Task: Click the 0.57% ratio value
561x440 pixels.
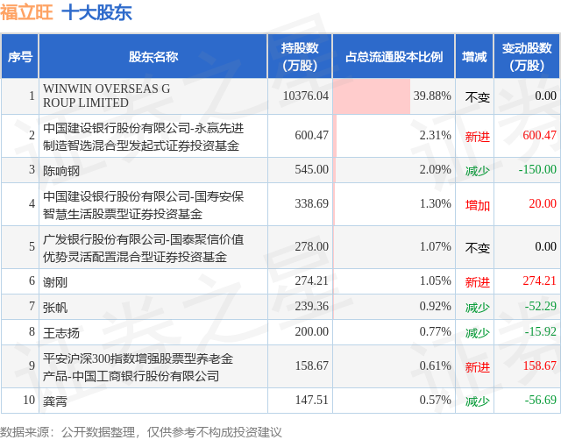Action: pyautogui.click(x=435, y=400)
